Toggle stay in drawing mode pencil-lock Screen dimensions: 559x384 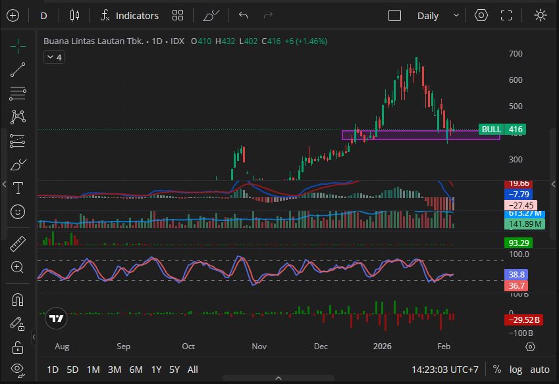pos(18,324)
